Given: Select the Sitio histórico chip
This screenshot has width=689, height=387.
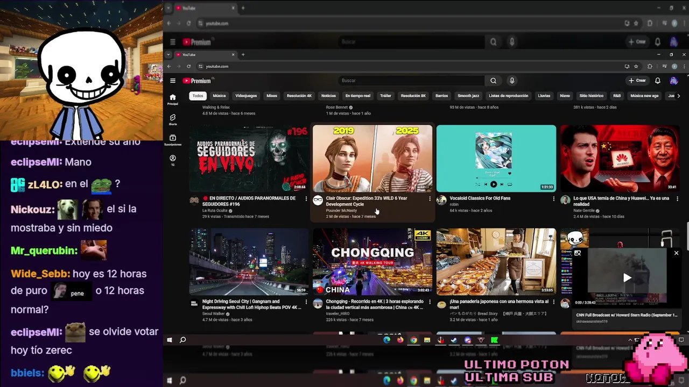Looking at the screenshot, I should [592, 96].
